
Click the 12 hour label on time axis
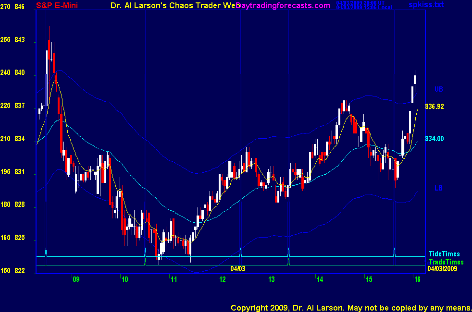[223, 279]
